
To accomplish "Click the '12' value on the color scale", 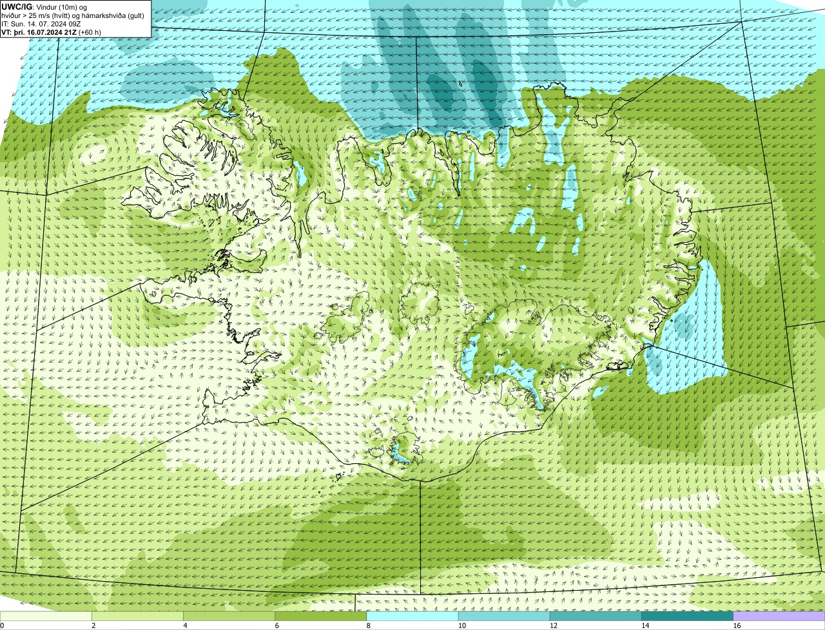I will click(x=553, y=625).
